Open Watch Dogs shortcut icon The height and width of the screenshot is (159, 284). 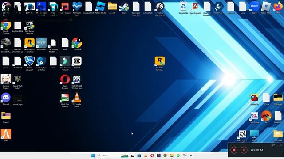(x=242, y=134)
